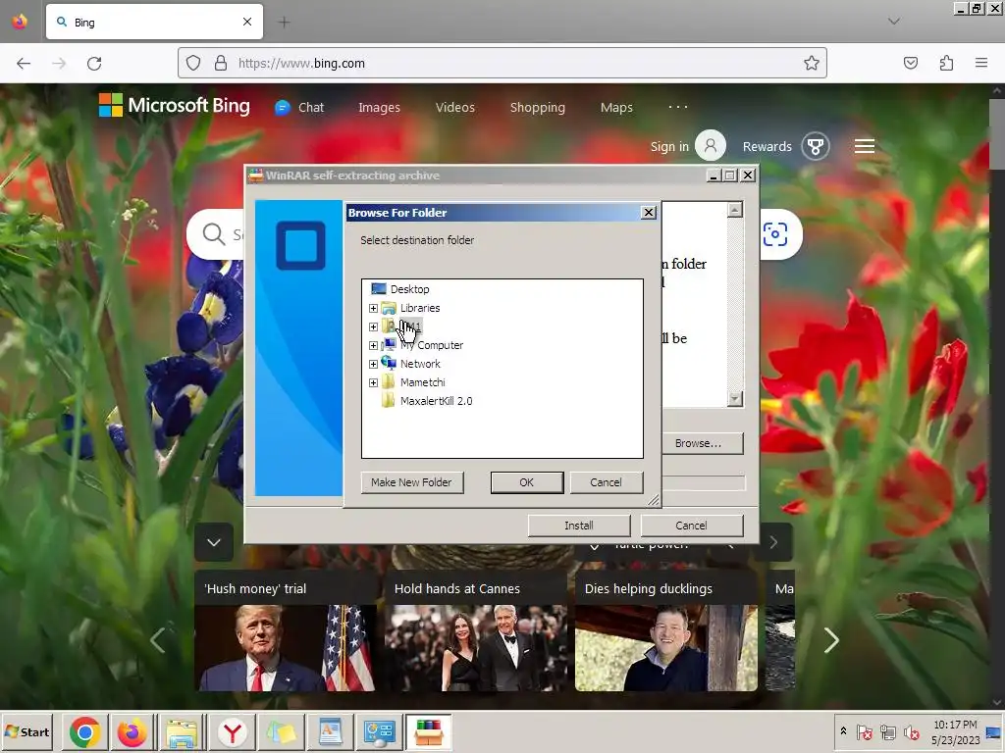Open the Start menu
The image size is (1005, 753).
[26, 731]
